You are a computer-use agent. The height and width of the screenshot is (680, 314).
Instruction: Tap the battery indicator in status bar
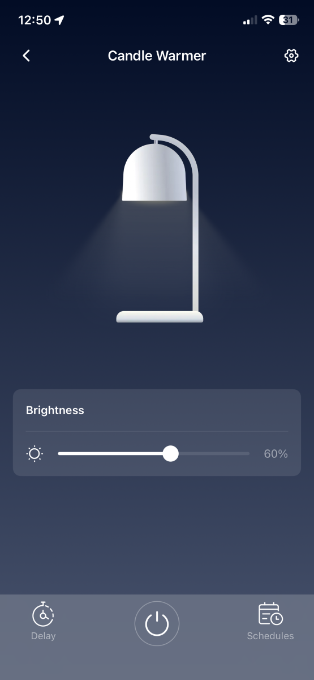(x=289, y=20)
